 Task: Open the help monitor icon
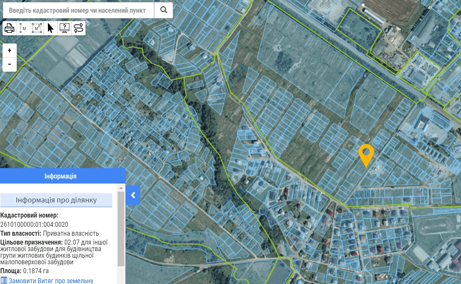click(64, 28)
